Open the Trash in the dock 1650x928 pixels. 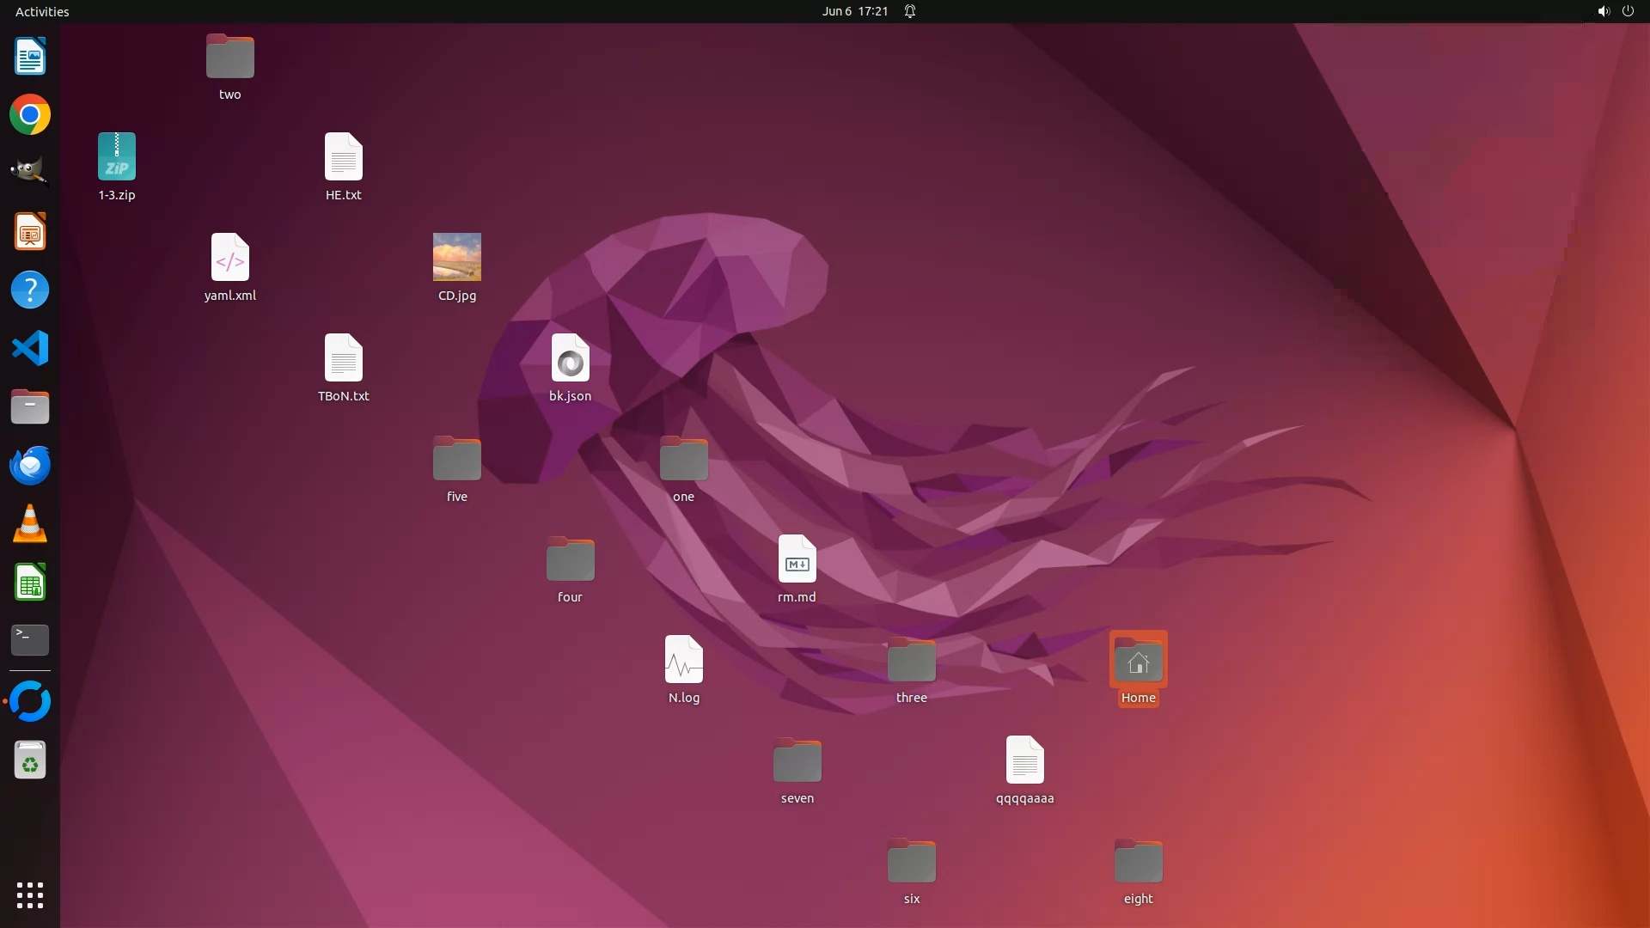click(x=30, y=760)
